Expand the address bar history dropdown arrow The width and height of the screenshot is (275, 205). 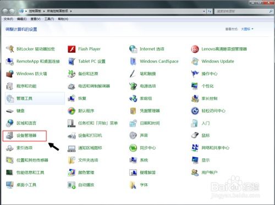click(204, 12)
